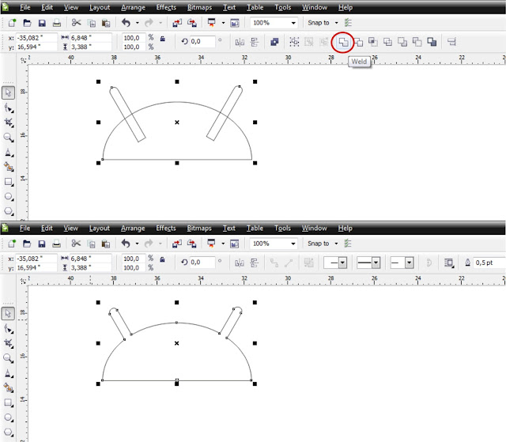Click Pick tool in lower toolbox

(x=8, y=314)
